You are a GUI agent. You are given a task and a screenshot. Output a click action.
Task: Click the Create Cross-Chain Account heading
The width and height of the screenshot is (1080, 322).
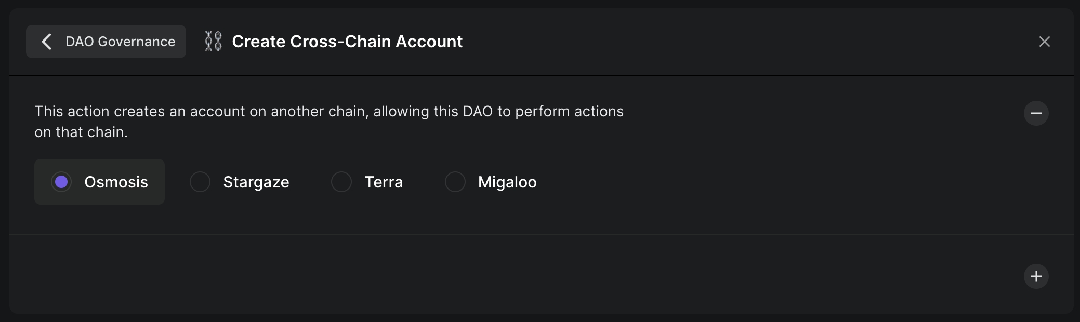(x=347, y=42)
